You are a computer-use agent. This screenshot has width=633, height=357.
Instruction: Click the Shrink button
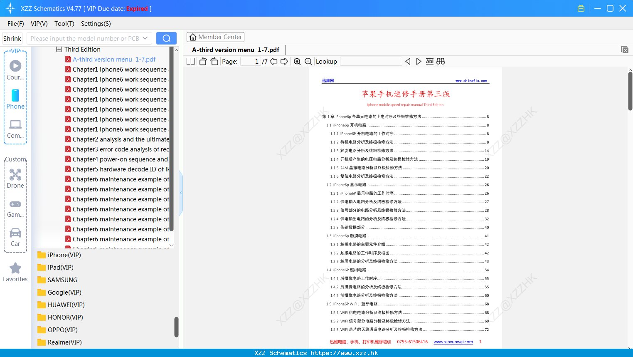click(x=12, y=38)
